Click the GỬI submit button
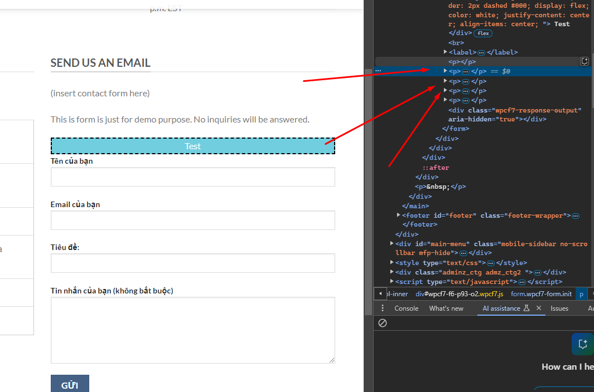 70,384
